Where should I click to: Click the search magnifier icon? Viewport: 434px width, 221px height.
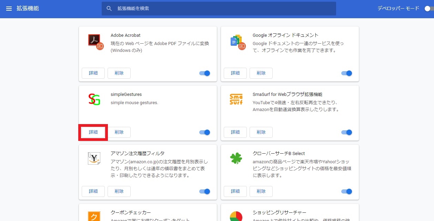pyautogui.click(x=109, y=9)
